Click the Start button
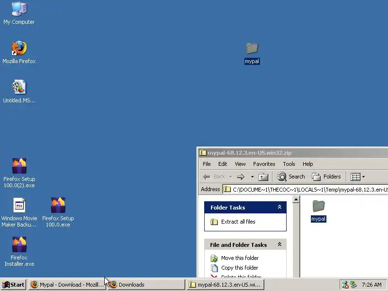 [x=14, y=285]
